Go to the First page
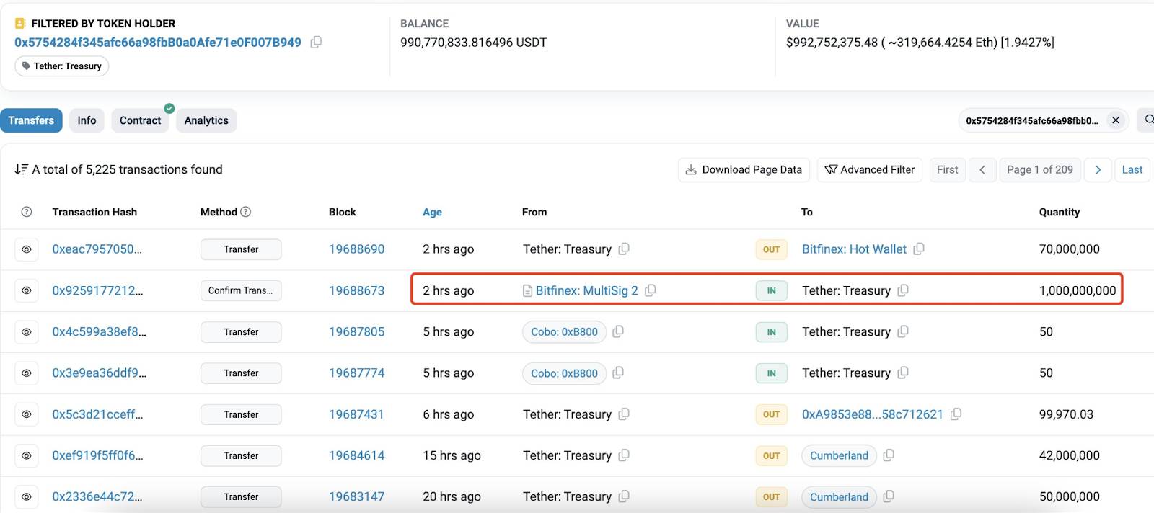This screenshot has height=513, width=1154. (x=948, y=169)
